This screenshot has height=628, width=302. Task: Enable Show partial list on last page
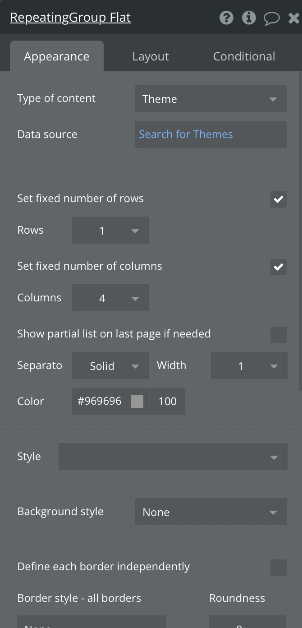click(278, 334)
